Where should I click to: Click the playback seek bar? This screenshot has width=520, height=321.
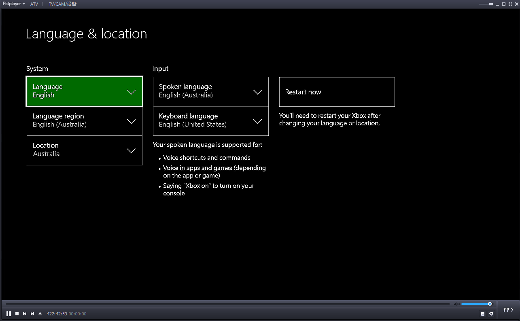point(227,304)
